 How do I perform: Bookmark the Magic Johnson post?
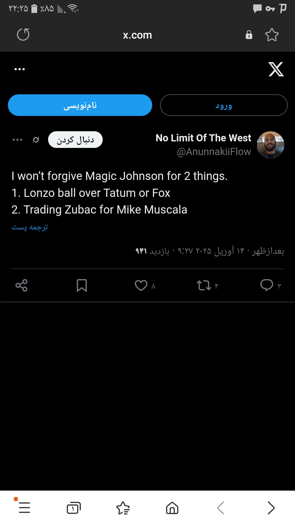pyautogui.click(x=82, y=285)
